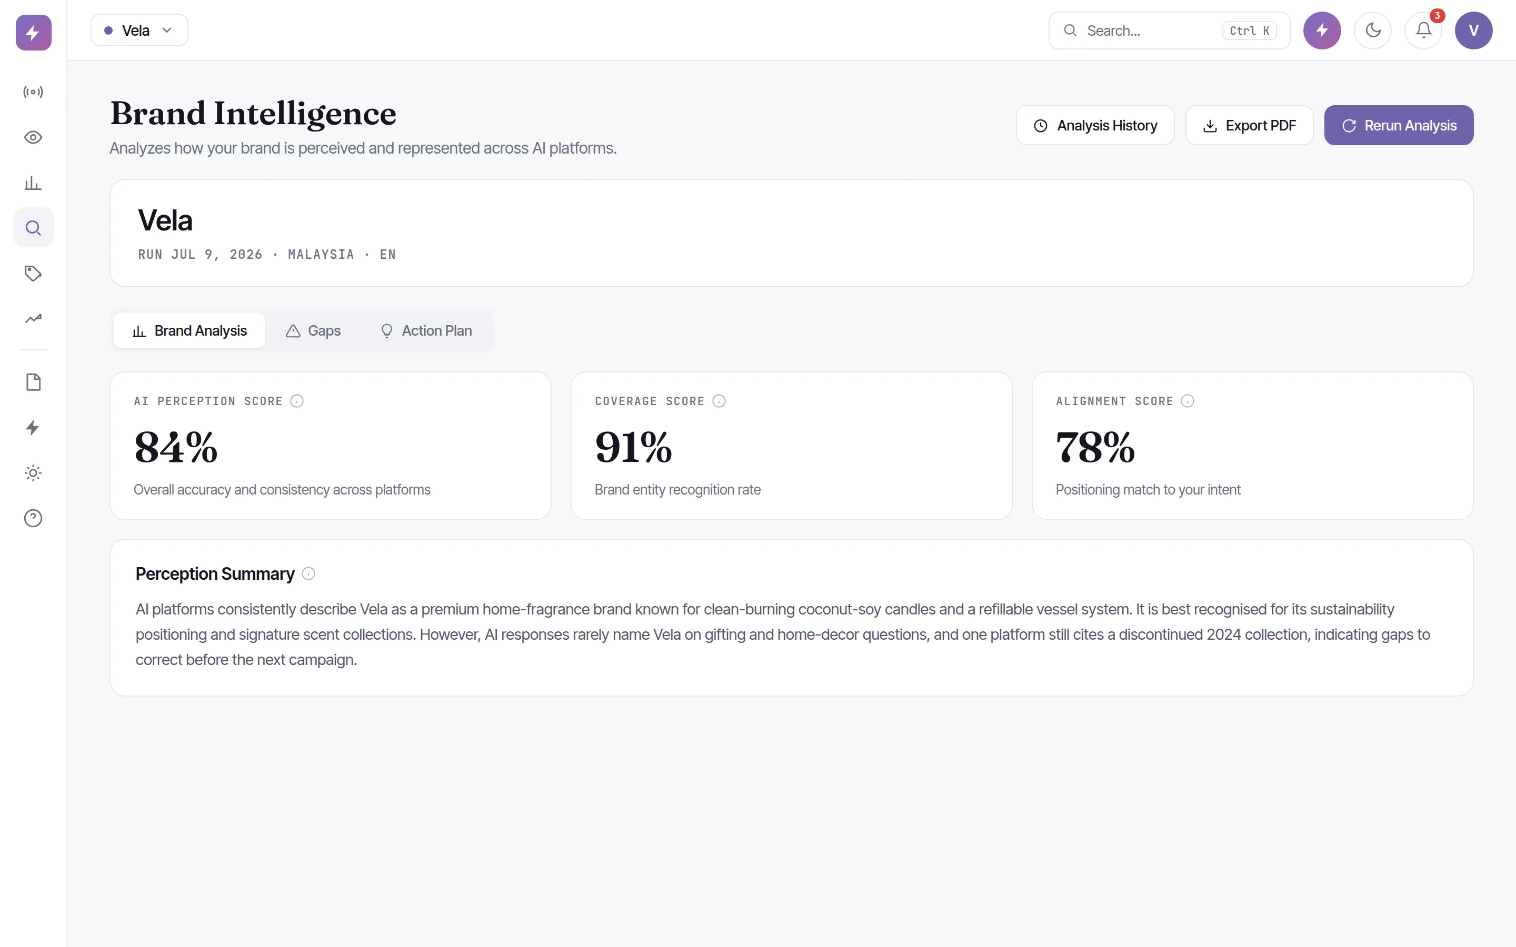
Task: Open notifications bell with 3 badge
Action: point(1423,30)
